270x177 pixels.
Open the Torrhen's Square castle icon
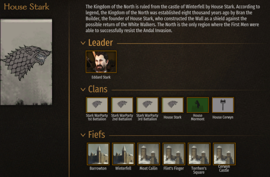pyautogui.click(x=199, y=154)
